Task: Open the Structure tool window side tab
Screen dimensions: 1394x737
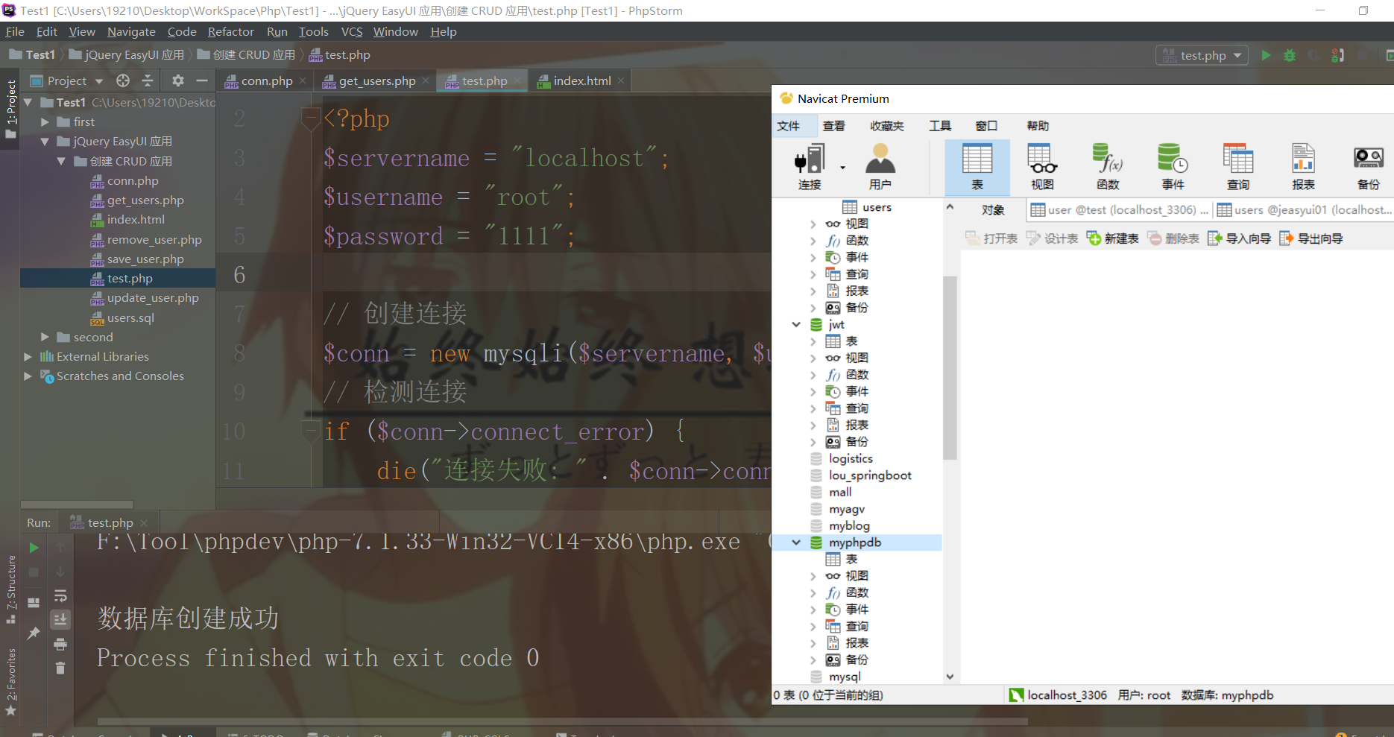Action: 10,589
